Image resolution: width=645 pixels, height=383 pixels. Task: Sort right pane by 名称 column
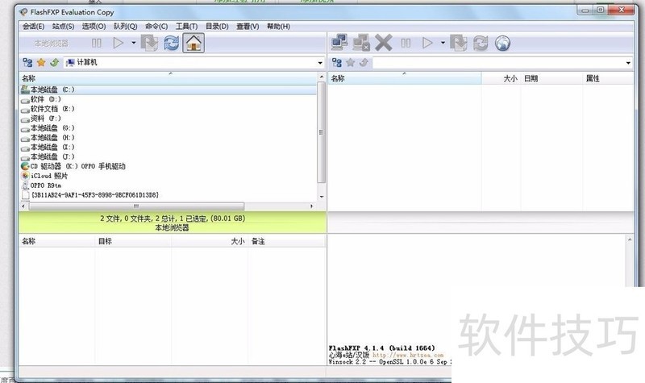pyautogui.click(x=405, y=78)
